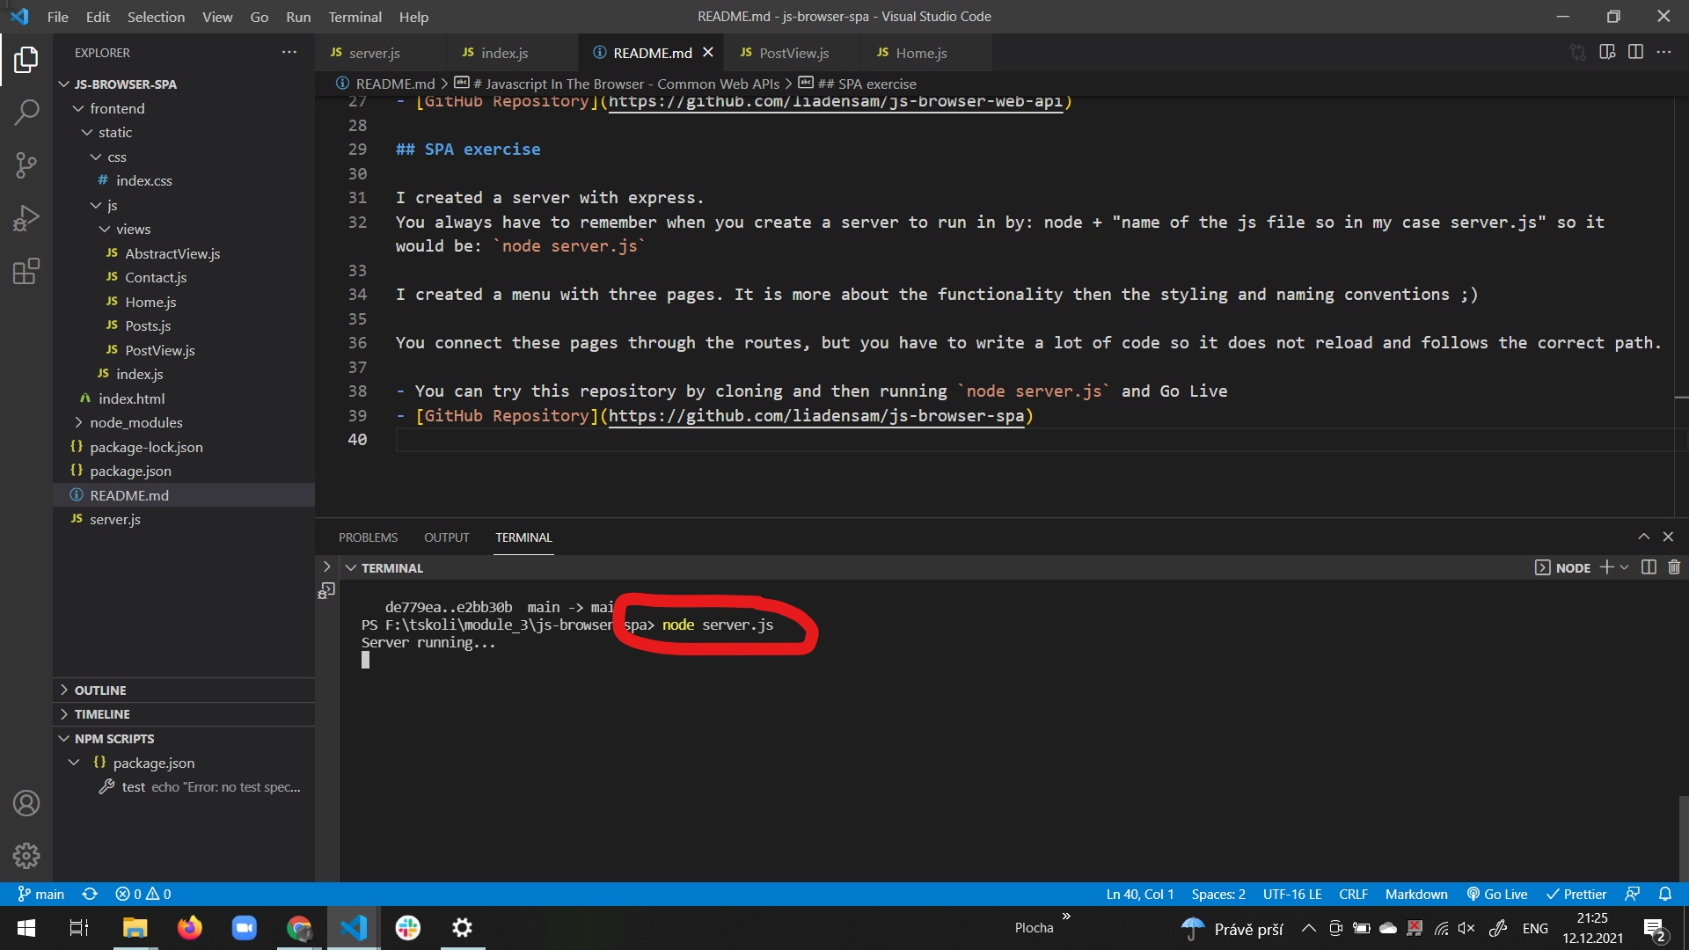Open Zoom from the taskbar

245,928
